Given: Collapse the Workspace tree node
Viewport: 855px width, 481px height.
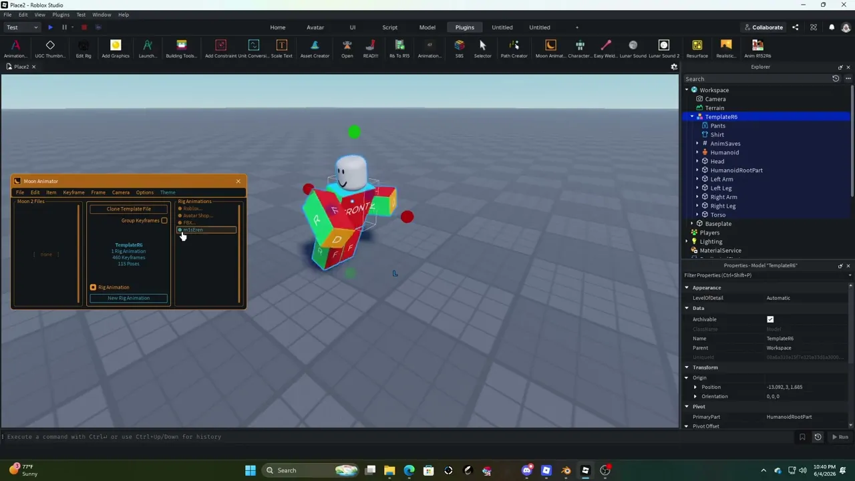Looking at the screenshot, I should pos(686,90).
